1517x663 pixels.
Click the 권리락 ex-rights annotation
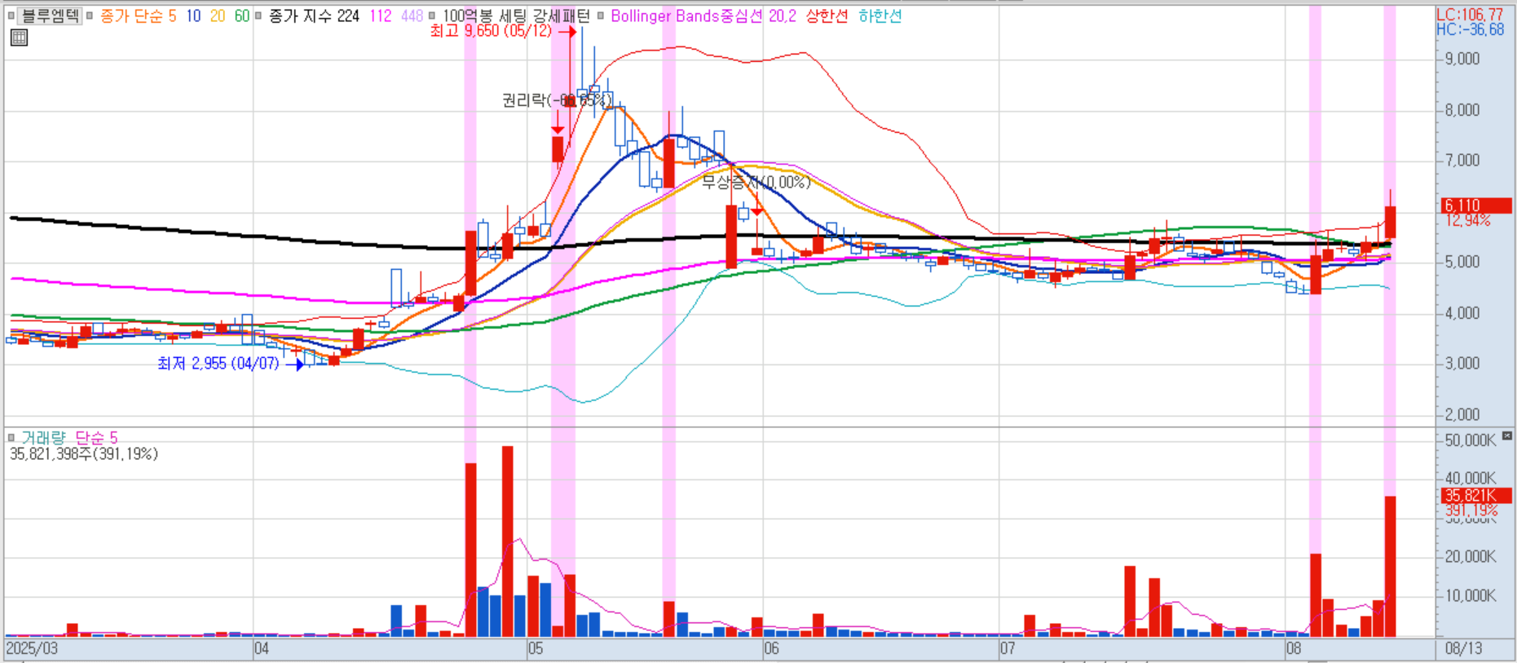click(x=557, y=100)
